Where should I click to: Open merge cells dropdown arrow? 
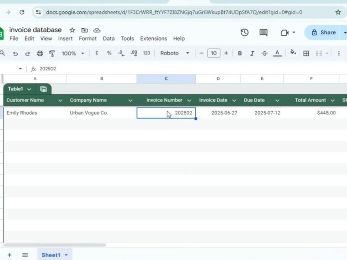pos(327,53)
